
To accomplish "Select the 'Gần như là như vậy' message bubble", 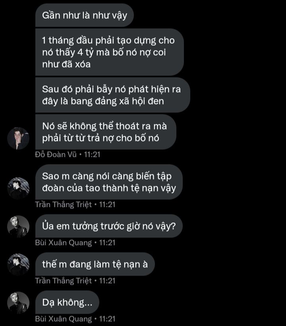I will pos(84,15).
